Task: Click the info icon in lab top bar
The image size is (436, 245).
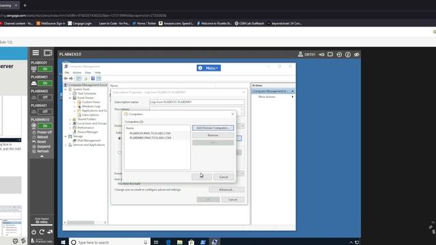Action: pyautogui.click(x=348, y=54)
